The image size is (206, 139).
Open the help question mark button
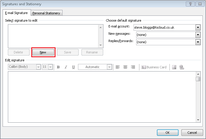tap(190, 4)
